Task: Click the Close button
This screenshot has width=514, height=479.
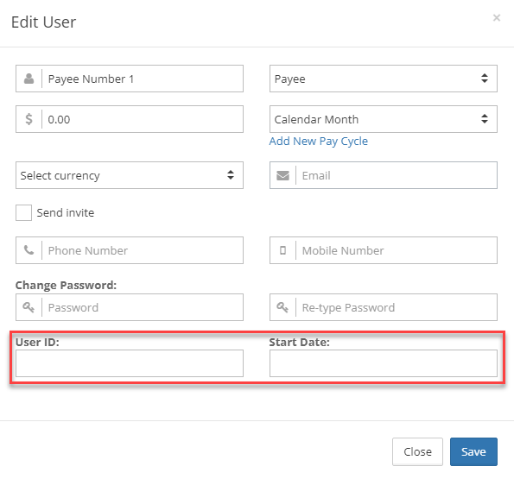Action: click(417, 451)
